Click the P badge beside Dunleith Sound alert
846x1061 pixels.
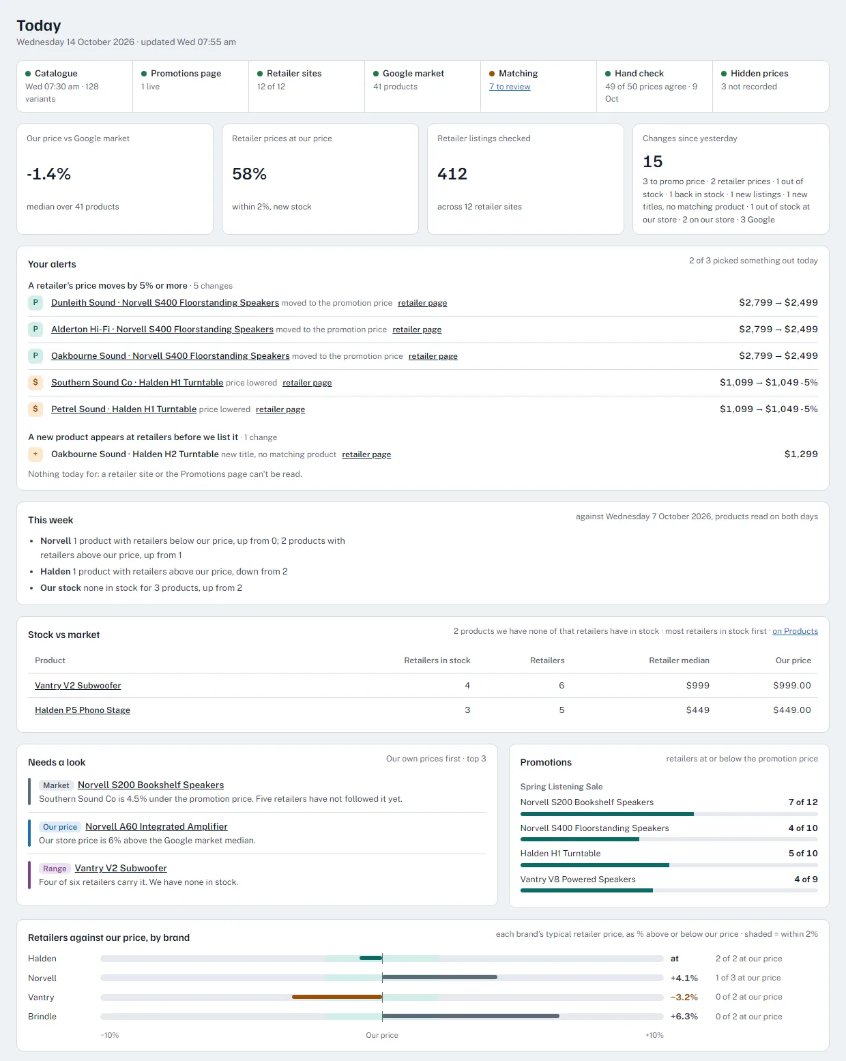35,302
